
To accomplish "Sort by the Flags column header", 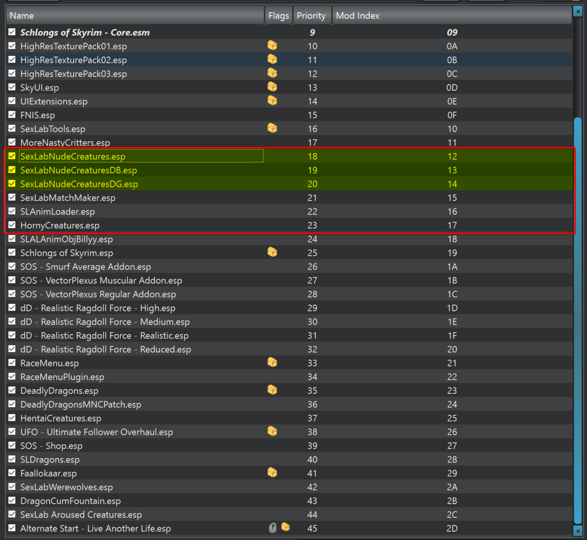I will tap(279, 15).
